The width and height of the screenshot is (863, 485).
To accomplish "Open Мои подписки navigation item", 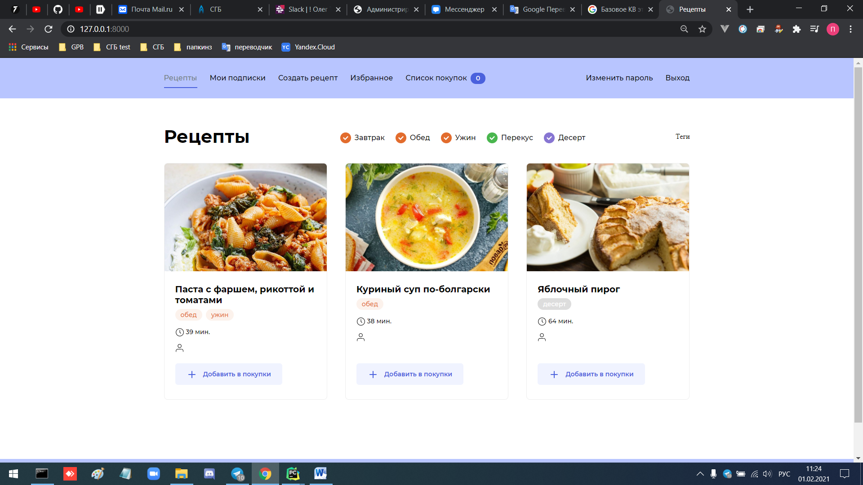I will click(x=237, y=78).
